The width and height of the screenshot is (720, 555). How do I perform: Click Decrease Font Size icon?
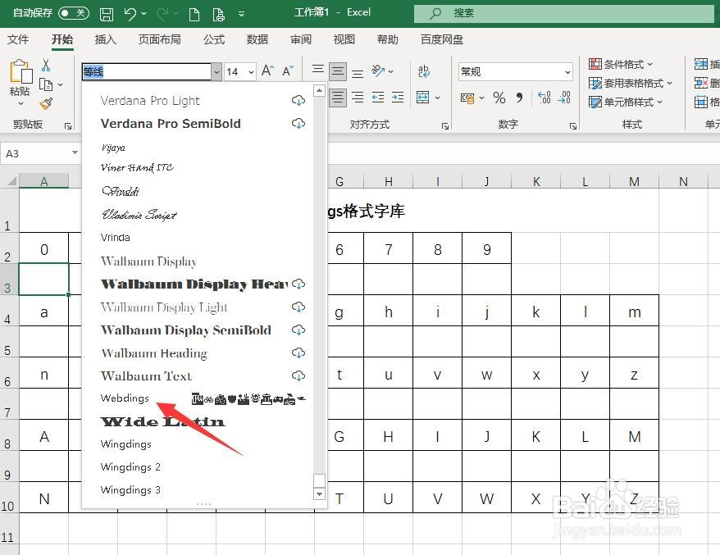pyautogui.click(x=288, y=71)
